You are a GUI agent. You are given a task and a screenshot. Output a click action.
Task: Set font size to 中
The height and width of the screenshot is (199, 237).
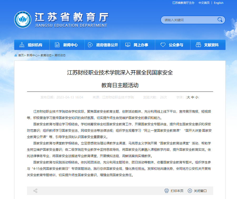(192, 97)
